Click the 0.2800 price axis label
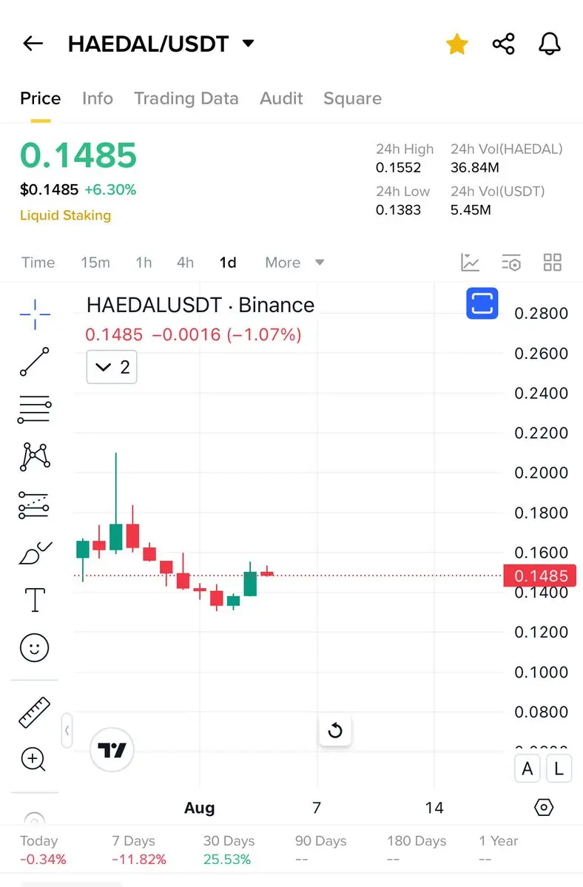 pyautogui.click(x=541, y=314)
